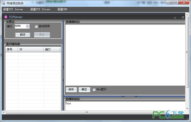Viewport: 191px width, 122px height.
Task: Enable the 自动回传 checkbox
Action: point(36,26)
